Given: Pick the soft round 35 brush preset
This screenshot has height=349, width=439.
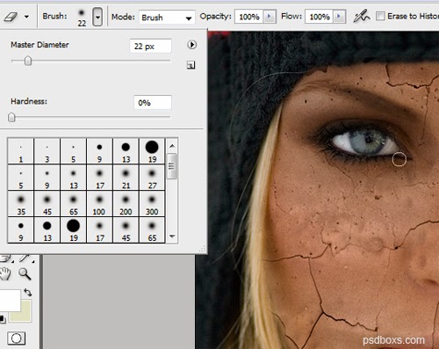Looking at the screenshot, I should click(21, 204).
